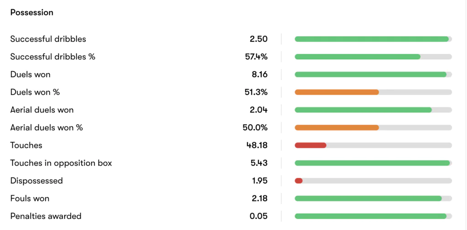Viewport: 467px width, 230px height.
Task: Click the 1.95 Dispossessed value
Action: pos(259,181)
